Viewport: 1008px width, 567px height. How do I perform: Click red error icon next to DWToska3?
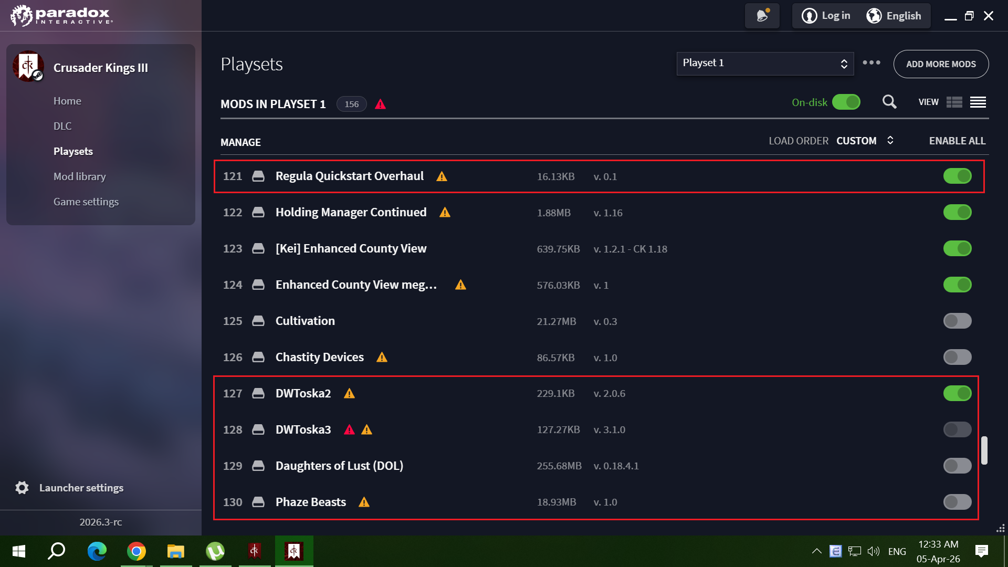(350, 430)
